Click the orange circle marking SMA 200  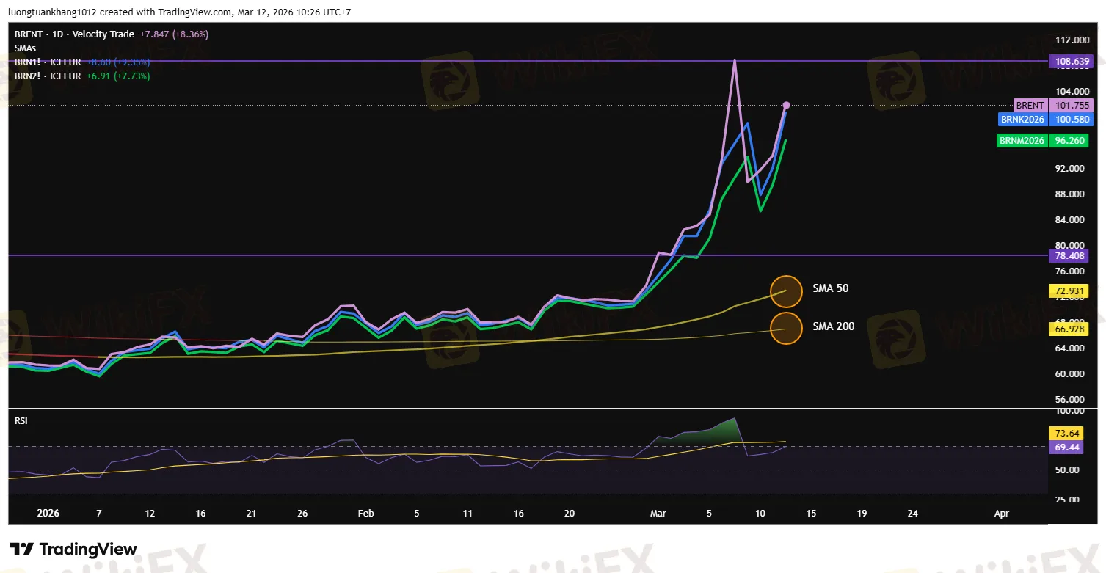(786, 327)
